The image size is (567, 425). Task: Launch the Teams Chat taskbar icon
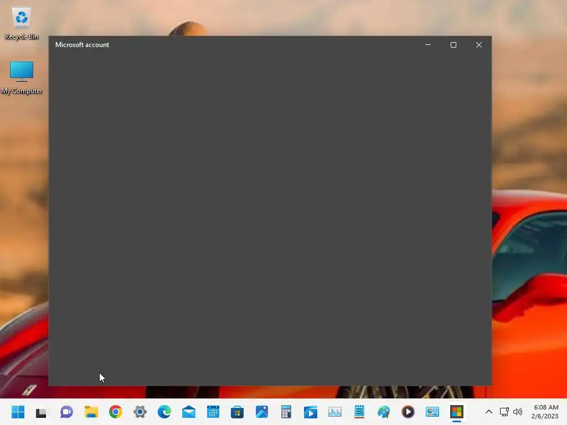(66, 412)
